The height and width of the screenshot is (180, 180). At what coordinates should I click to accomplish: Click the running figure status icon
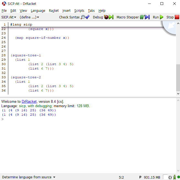[174, 177]
